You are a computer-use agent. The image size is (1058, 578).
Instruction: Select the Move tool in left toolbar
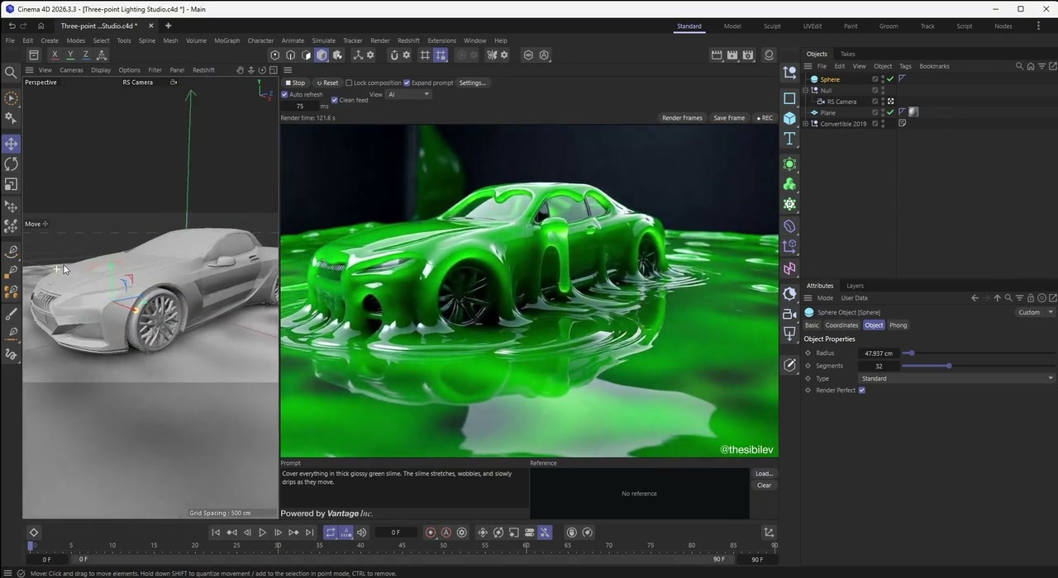click(x=11, y=144)
